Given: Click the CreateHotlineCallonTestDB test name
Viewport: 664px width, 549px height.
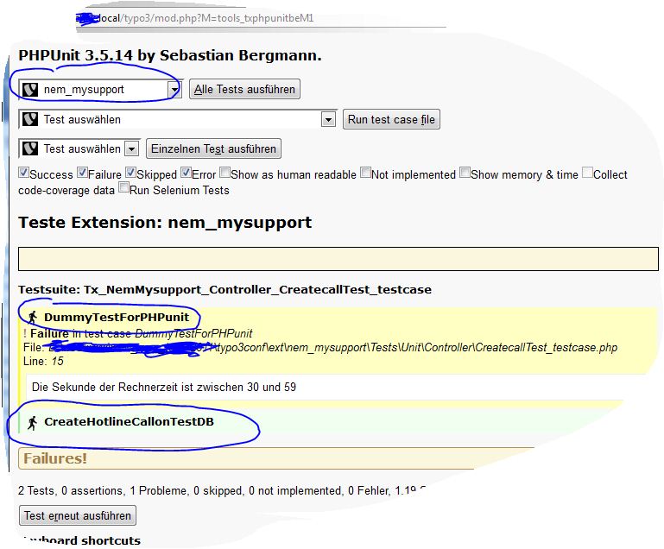Looking at the screenshot, I should 129,421.
